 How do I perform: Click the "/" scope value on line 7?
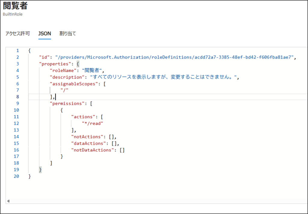click(64, 90)
